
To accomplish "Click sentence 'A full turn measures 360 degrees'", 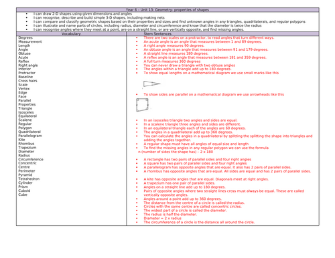I will [x=172, y=61].
